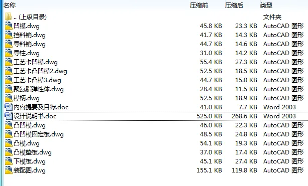Click the 14.2 KB compressed size value
The width and height of the screenshot is (308, 186).
point(246,53)
